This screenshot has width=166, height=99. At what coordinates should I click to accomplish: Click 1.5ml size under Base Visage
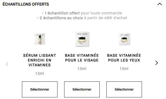pos(82,69)
